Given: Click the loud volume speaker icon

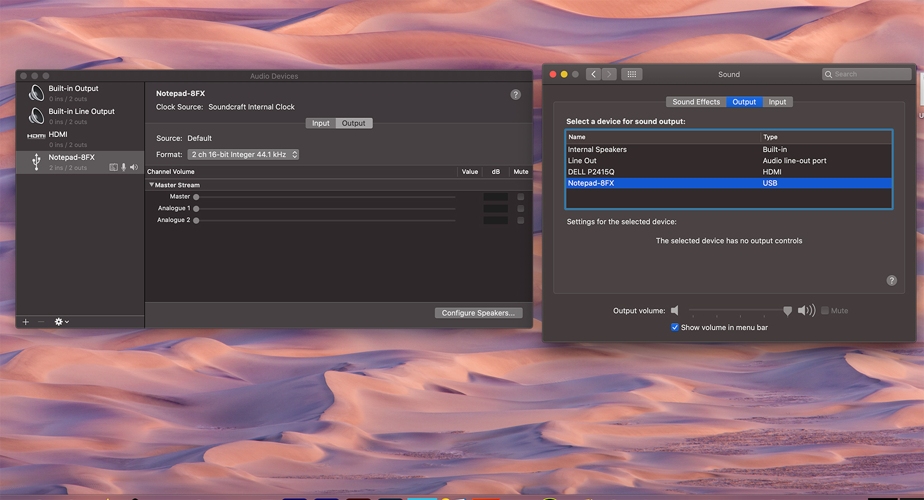Looking at the screenshot, I should (806, 311).
